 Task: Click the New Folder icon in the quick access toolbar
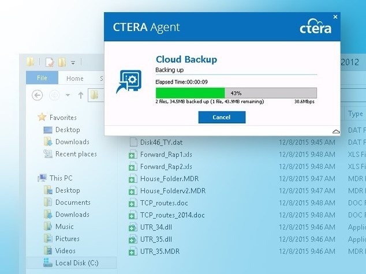pos(62,62)
